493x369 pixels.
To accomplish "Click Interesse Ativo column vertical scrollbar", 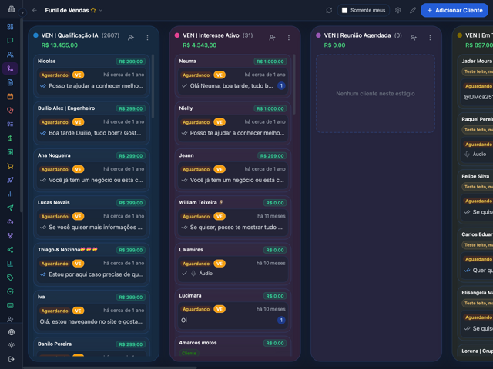I will point(294,85).
